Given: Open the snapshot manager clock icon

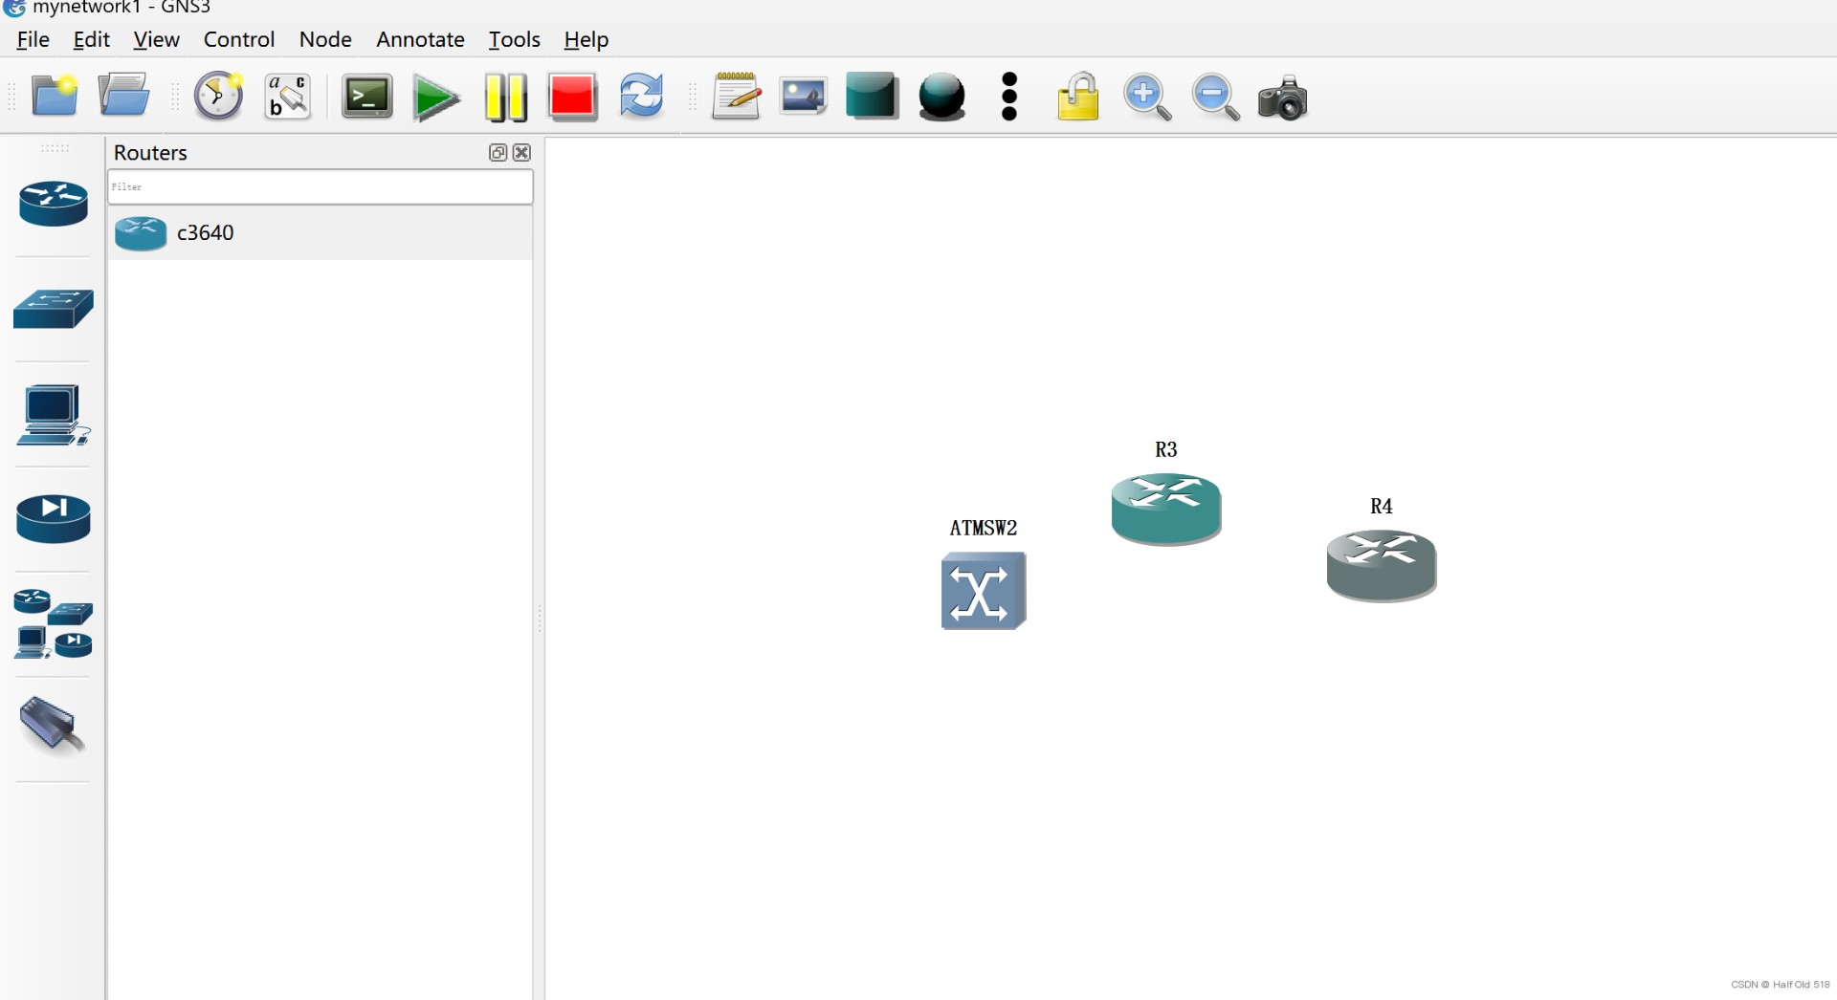Looking at the screenshot, I should (x=218, y=97).
